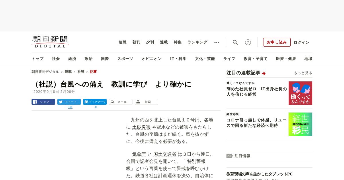Image resolution: width=344 pixels, height=180 pixels.
Task: Open article 辞めた社員ゼロ IT出身社長
Action: 257,91
